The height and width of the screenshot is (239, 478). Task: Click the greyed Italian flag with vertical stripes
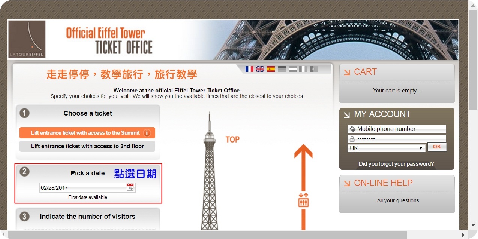(x=303, y=69)
